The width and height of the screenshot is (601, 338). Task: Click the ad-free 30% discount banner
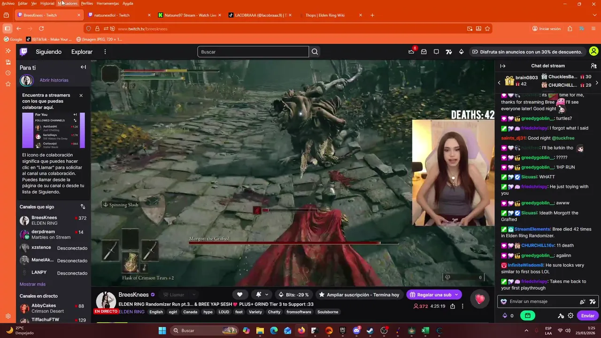(528, 52)
